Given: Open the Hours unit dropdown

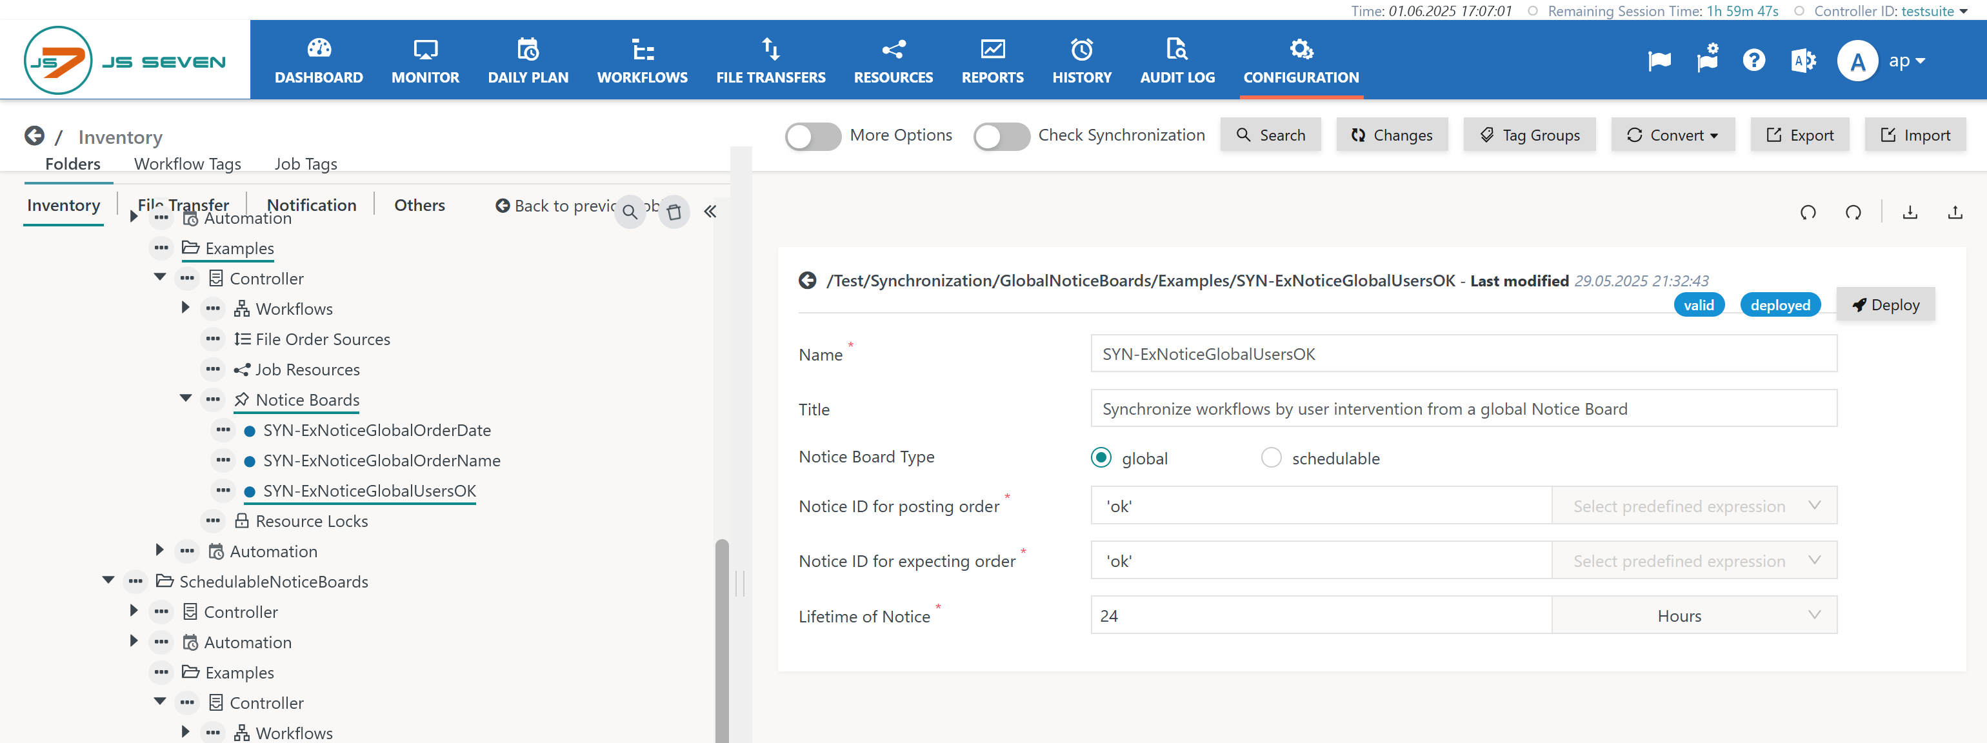Looking at the screenshot, I should (x=1695, y=615).
